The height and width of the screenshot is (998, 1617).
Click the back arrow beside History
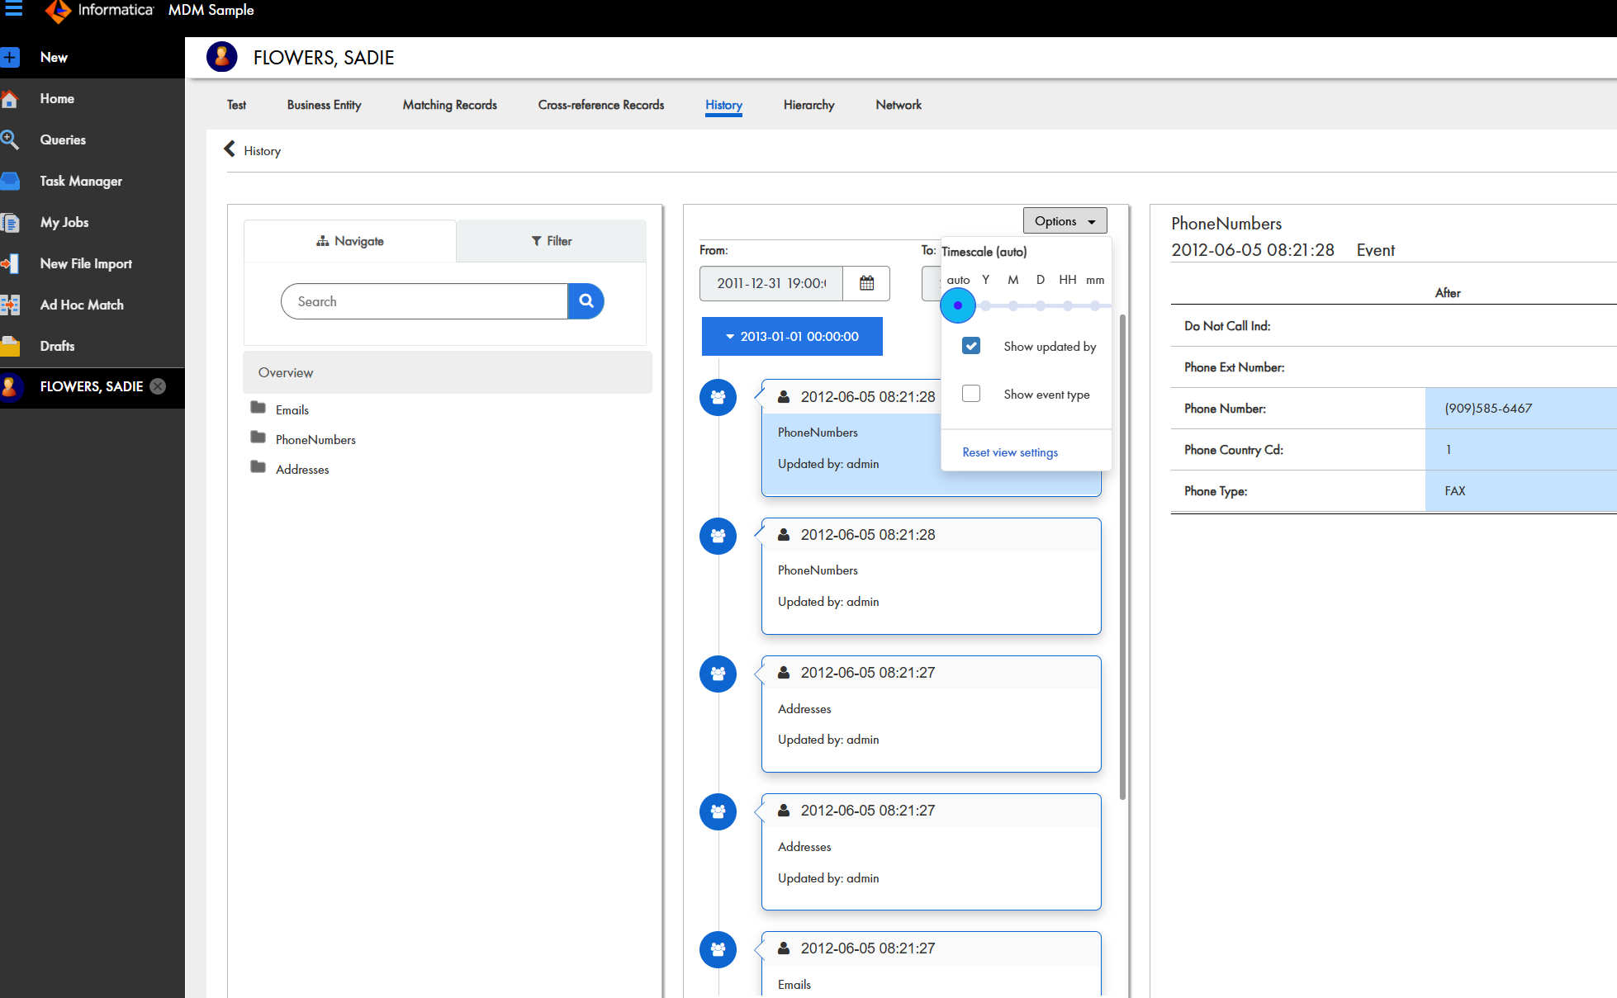pyautogui.click(x=230, y=149)
